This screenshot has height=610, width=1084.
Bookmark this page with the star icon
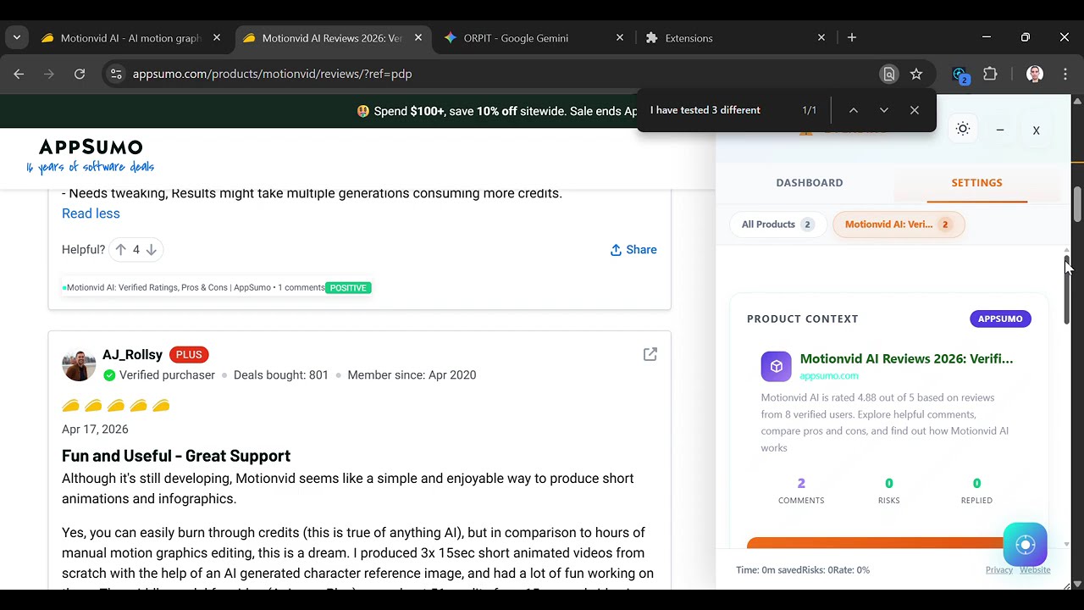[x=916, y=74]
